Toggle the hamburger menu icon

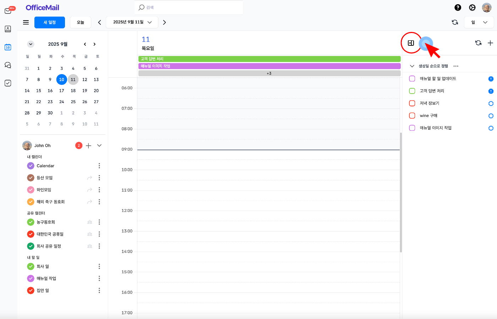click(26, 22)
